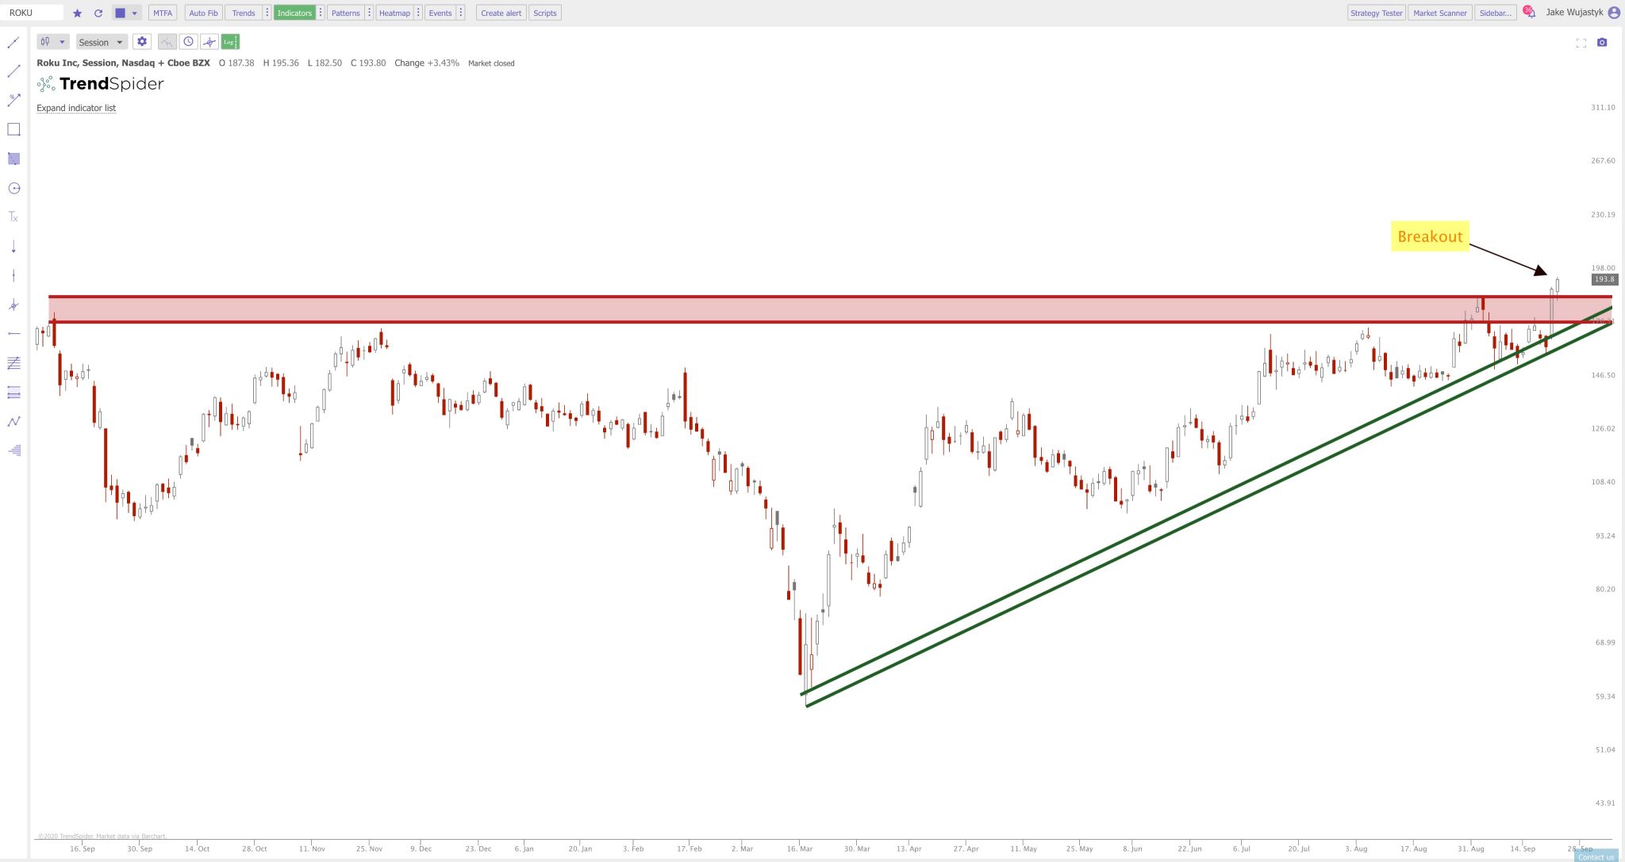The width and height of the screenshot is (1625, 862).
Task: Click the Create alert button
Action: click(500, 13)
